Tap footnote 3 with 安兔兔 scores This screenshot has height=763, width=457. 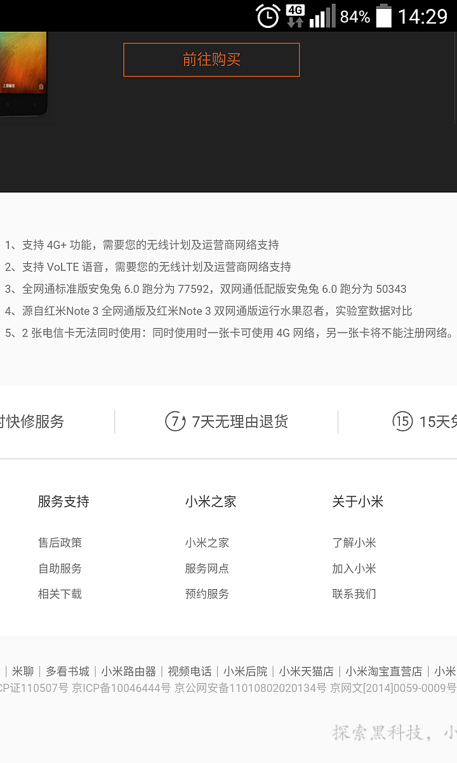click(x=206, y=289)
